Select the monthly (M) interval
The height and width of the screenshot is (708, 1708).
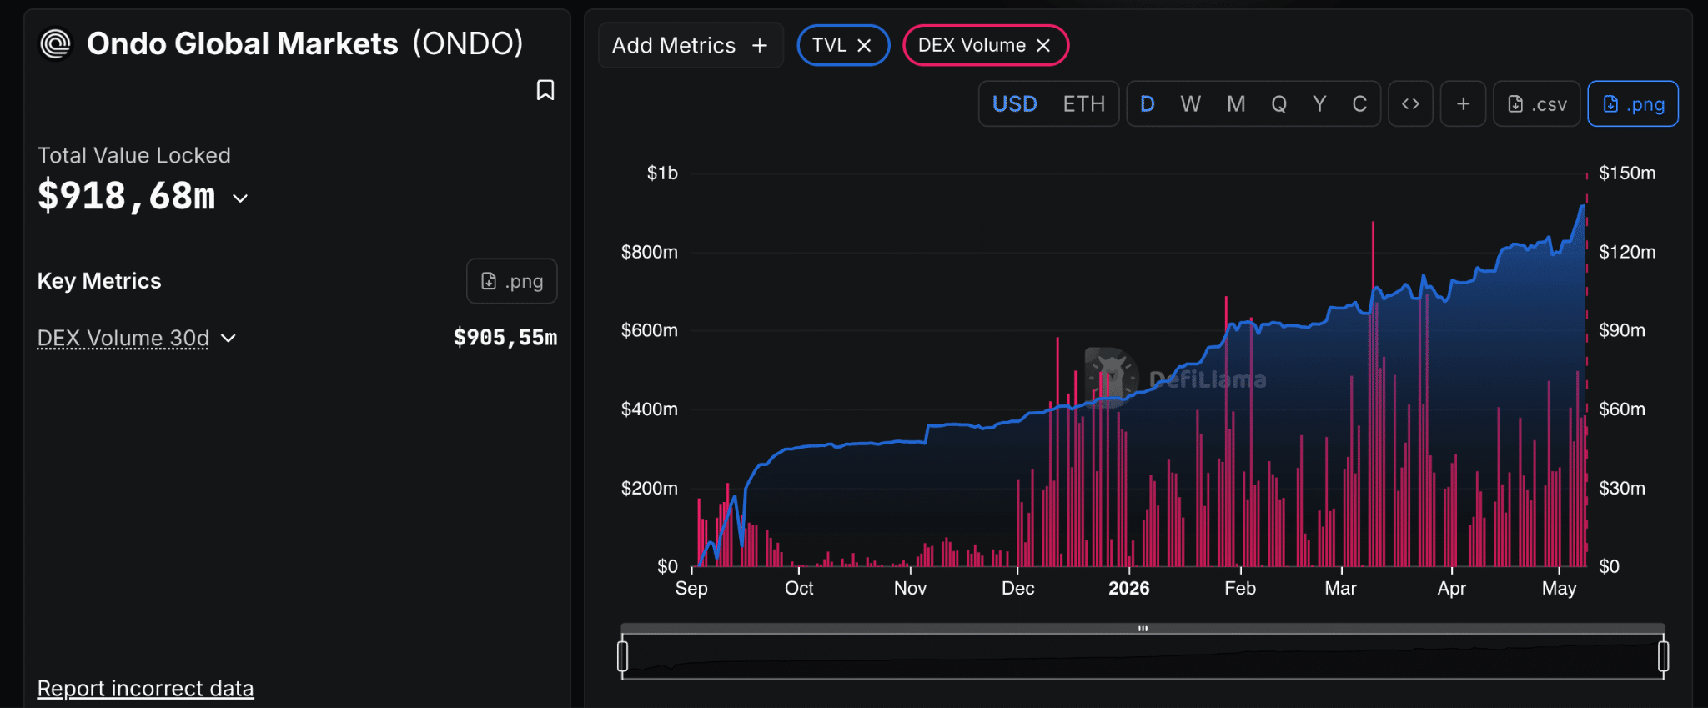point(1236,103)
